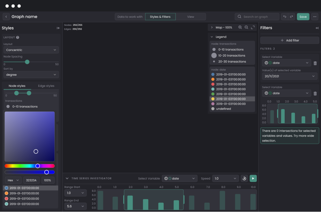This screenshot has height=212, width=321.
Task: Open the Layout help question mark
Action: (17, 37)
